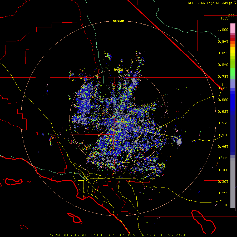Click the 0.840 legend value
The image size is (237, 237).
[223, 65]
